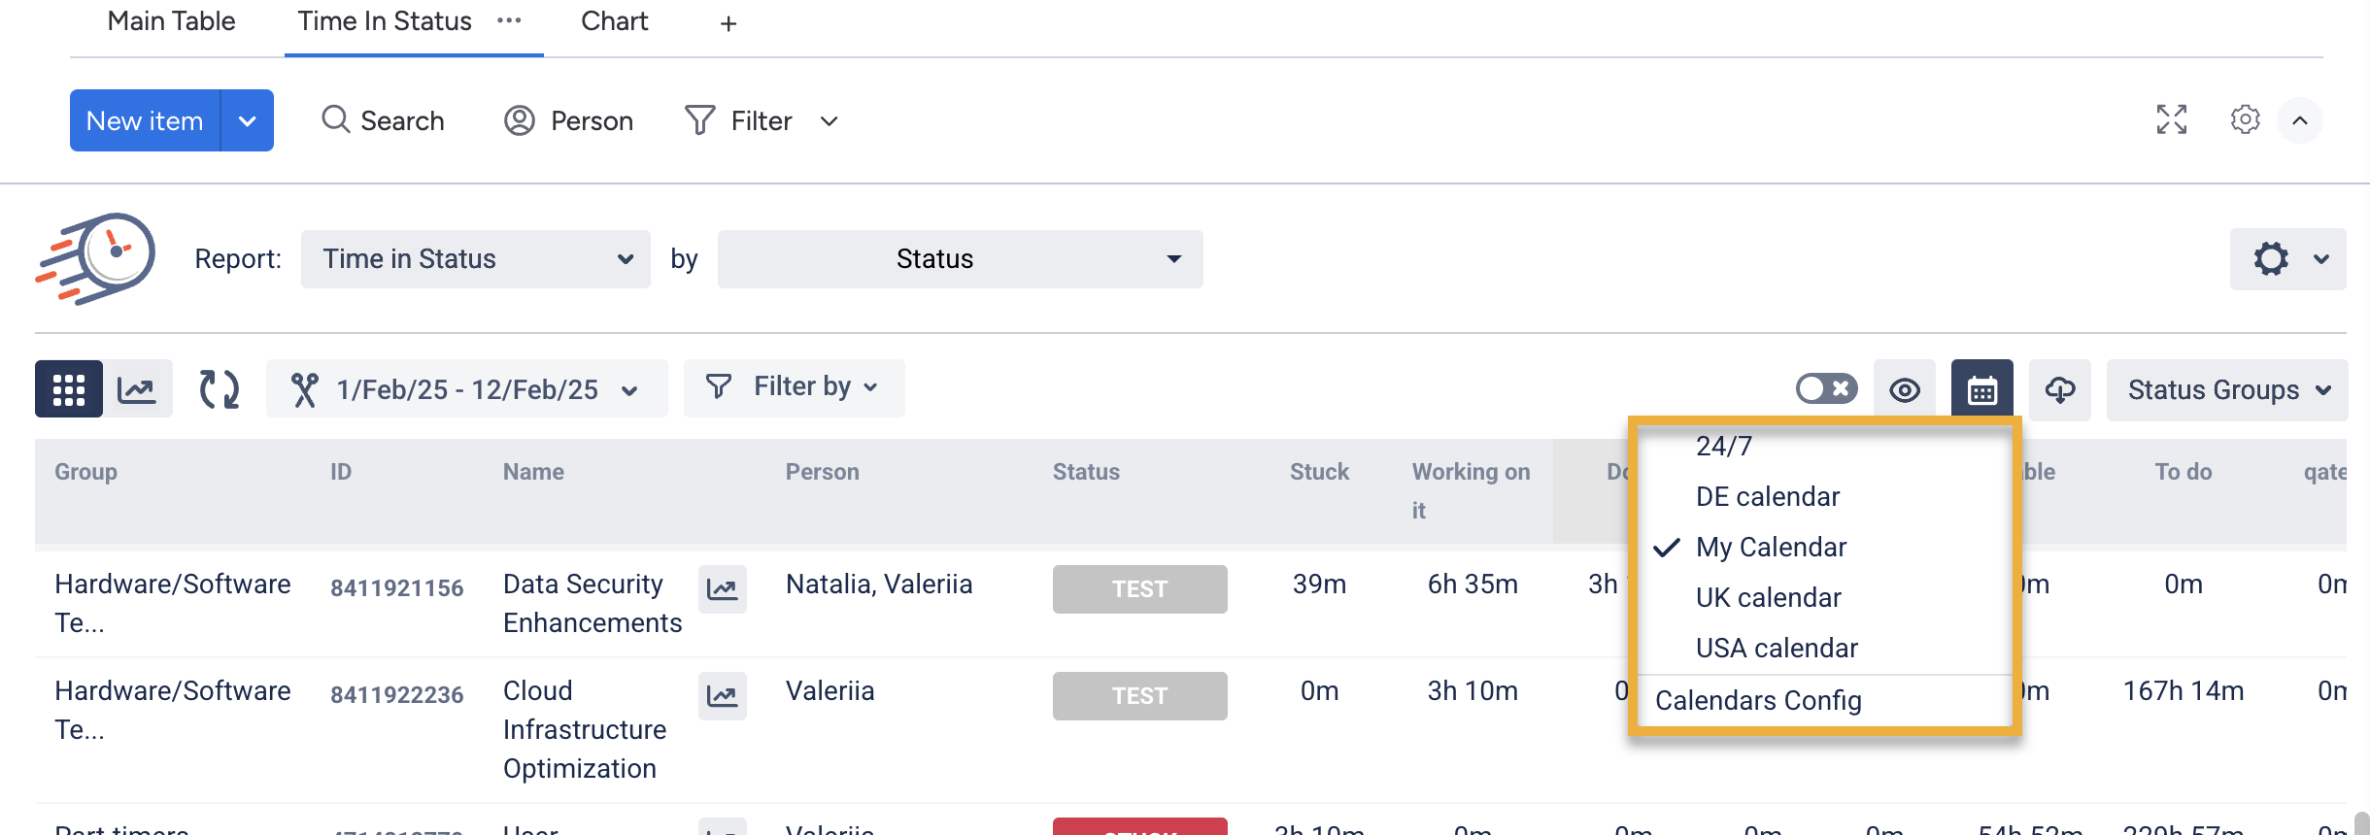Switch to the Main Table tab
Screen dimensions: 2370x835
(x=171, y=21)
